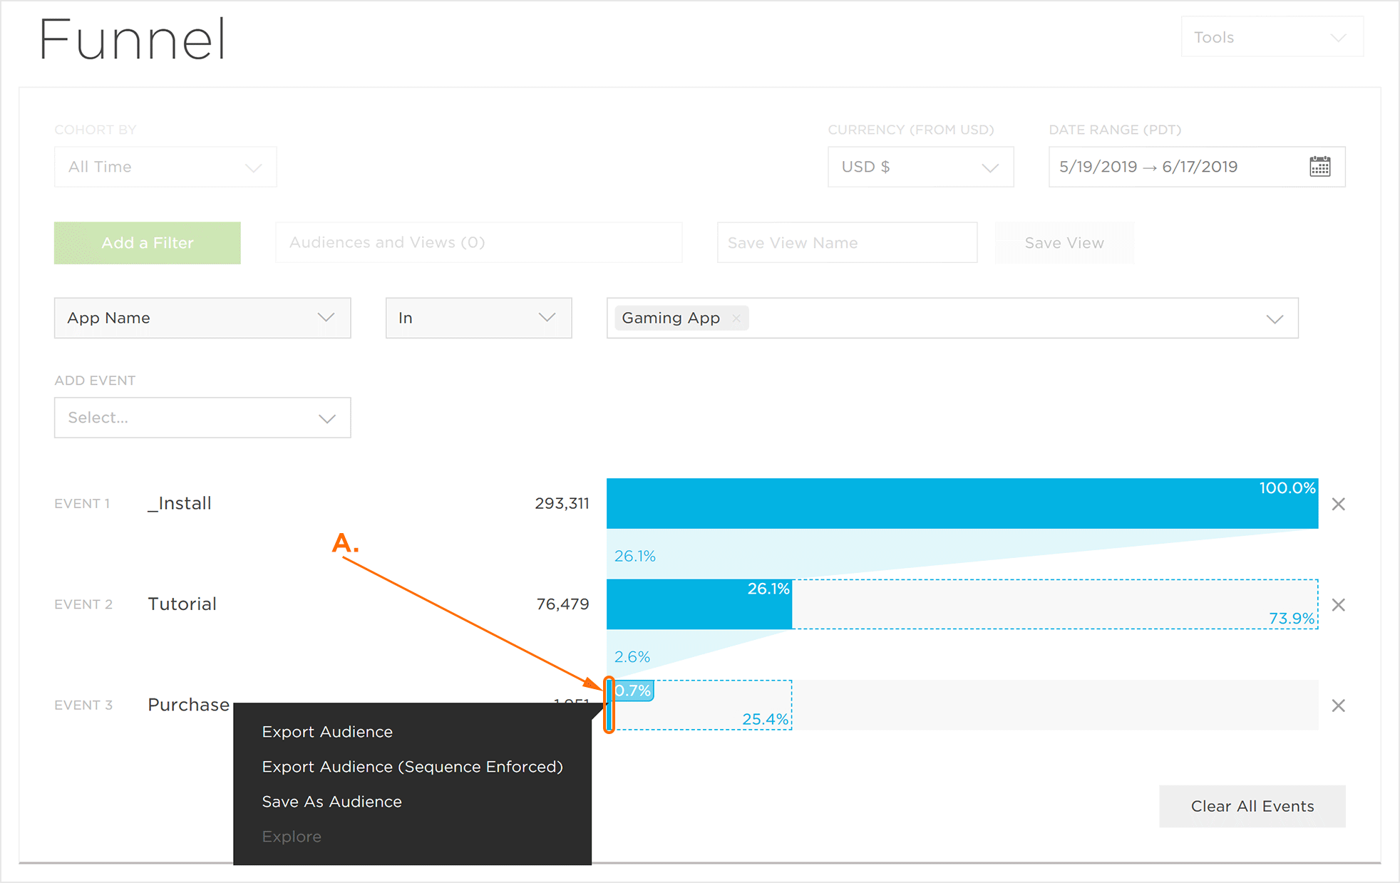Remove the _Install event with X
Image resolution: width=1400 pixels, height=883 pixels.
click(x=1338, y=505)
